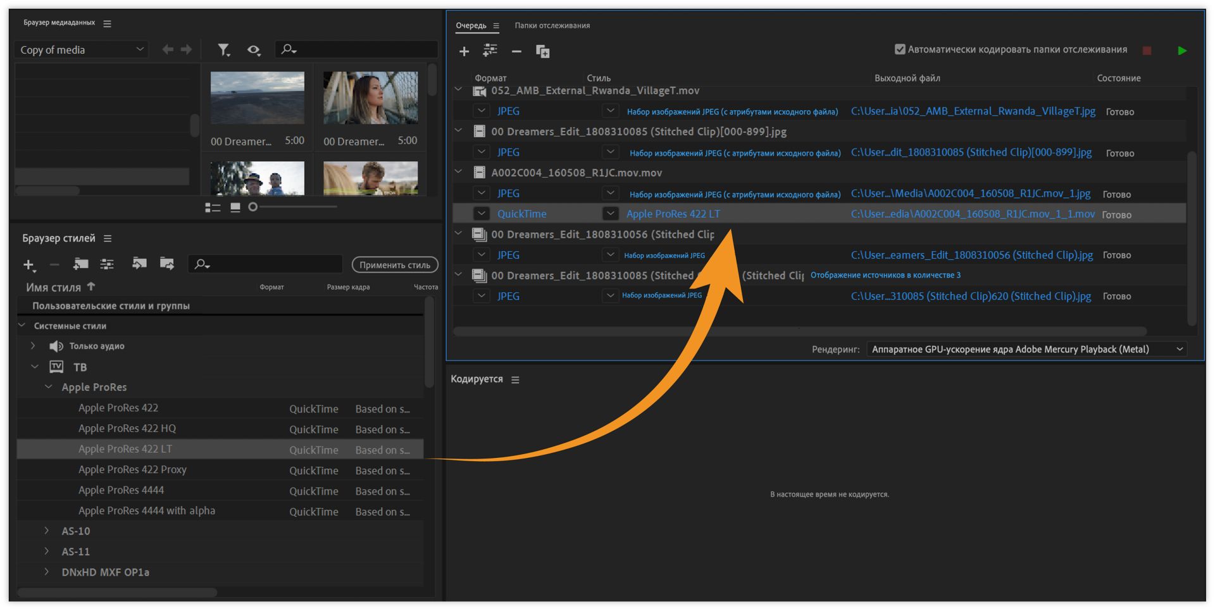Toggle the Автоматически кодировать папки отслеживания checkbox

(x=900, y=49)
